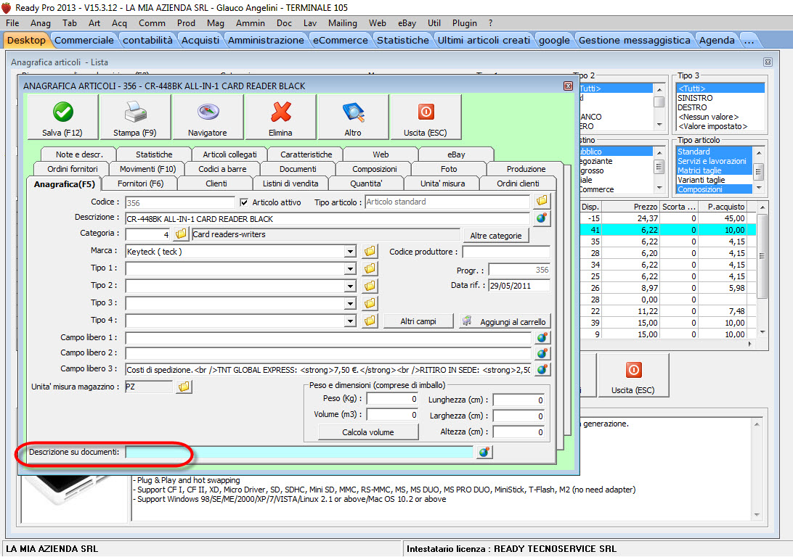Expand the Marca dropdown
Image resolution: width=793 pixels, height=557 pixels.
tap(350, 252)
